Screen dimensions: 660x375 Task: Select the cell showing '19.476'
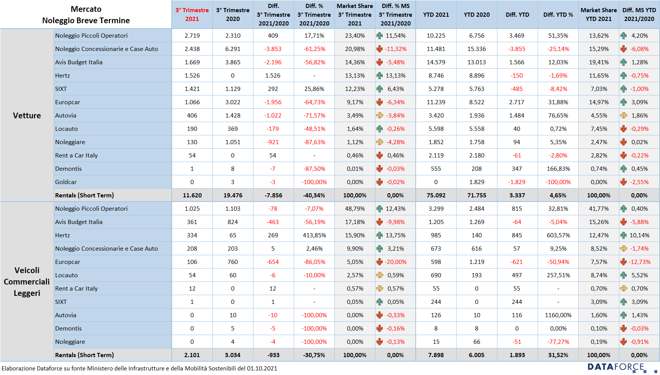click(233, 195)
